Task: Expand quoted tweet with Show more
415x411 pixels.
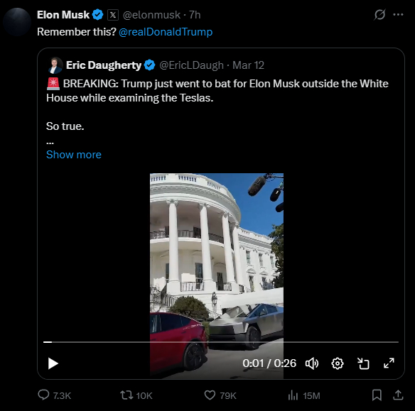Action: pyautogui.click(x=74, y=155)
